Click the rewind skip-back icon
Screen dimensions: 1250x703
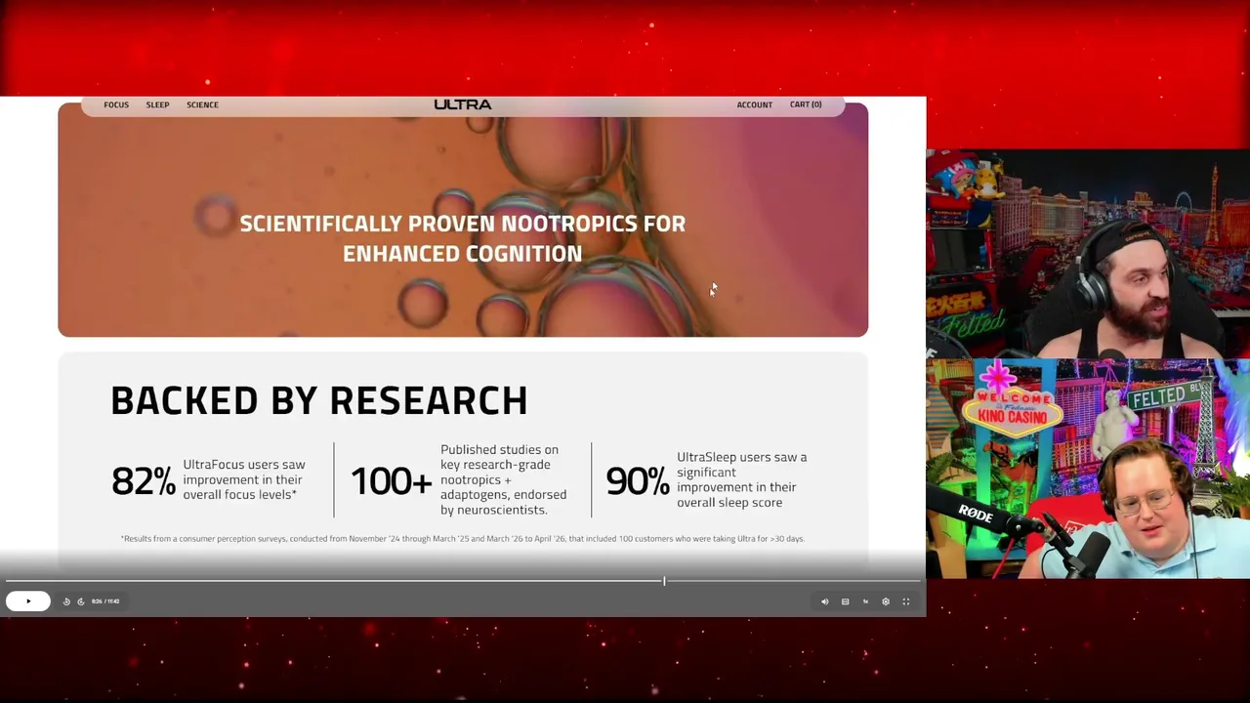(66, 601)
